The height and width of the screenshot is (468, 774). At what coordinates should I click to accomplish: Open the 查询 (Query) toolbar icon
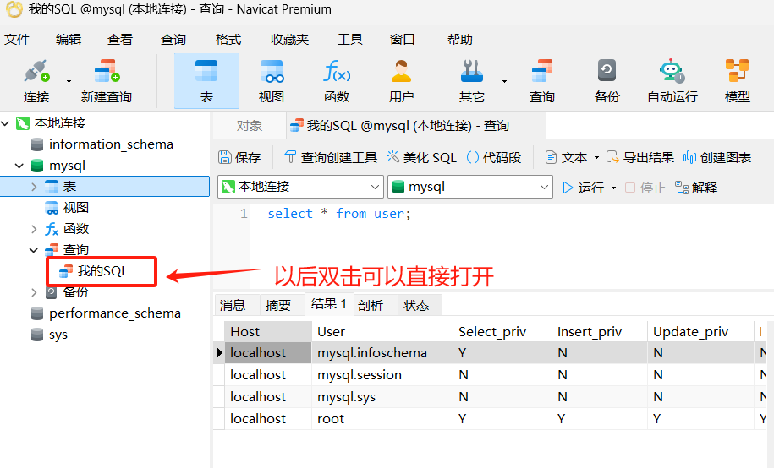tap(542, 71)
